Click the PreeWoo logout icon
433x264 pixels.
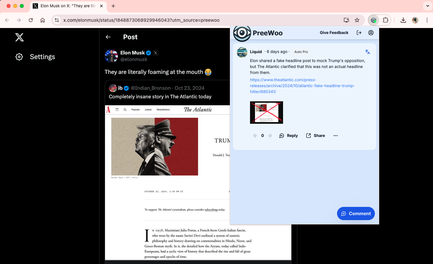click(x=359, y=33)
